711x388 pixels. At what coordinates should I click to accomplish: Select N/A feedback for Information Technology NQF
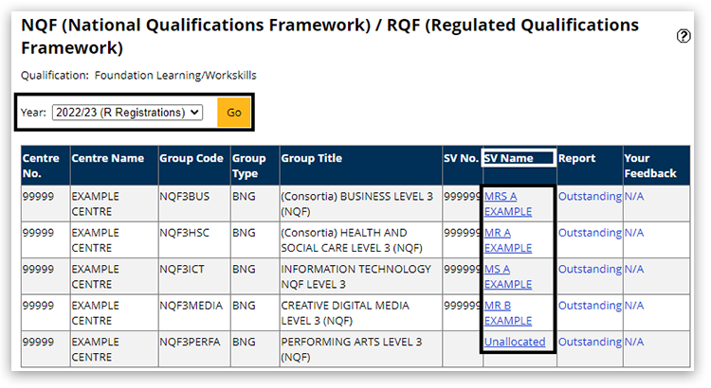(633, 269)
